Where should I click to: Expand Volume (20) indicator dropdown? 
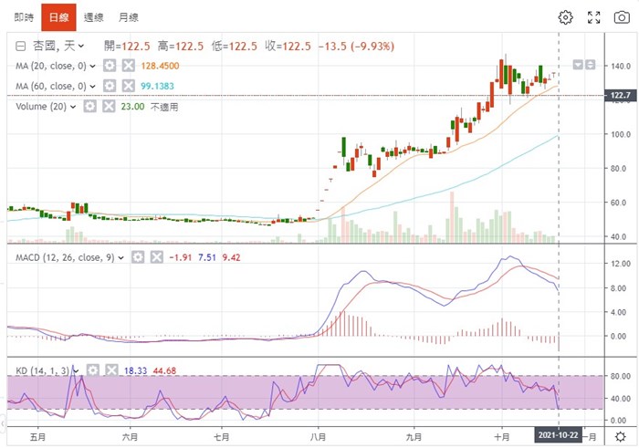click(74, 107)
